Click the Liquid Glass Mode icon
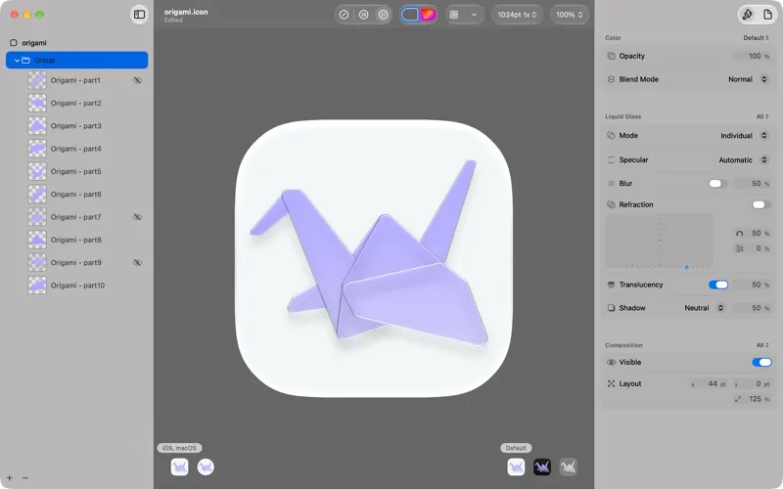The width and height of the screenshot is (783, 489). coord(611,136)
